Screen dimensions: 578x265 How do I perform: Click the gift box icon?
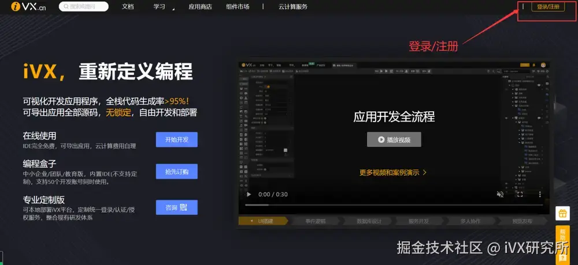click(x=562, y=214)
